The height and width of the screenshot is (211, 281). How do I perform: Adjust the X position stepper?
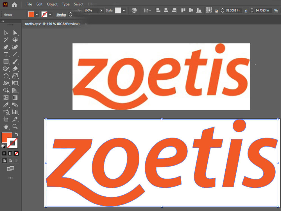click(222, 10)
